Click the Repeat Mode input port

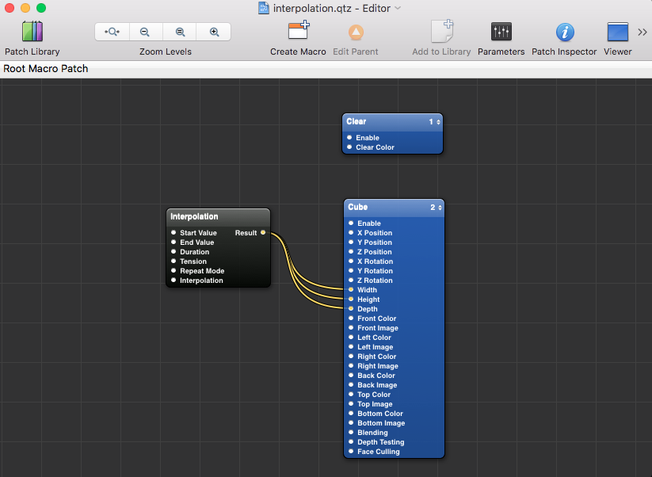pyautogui.click(x=173, y=270)
